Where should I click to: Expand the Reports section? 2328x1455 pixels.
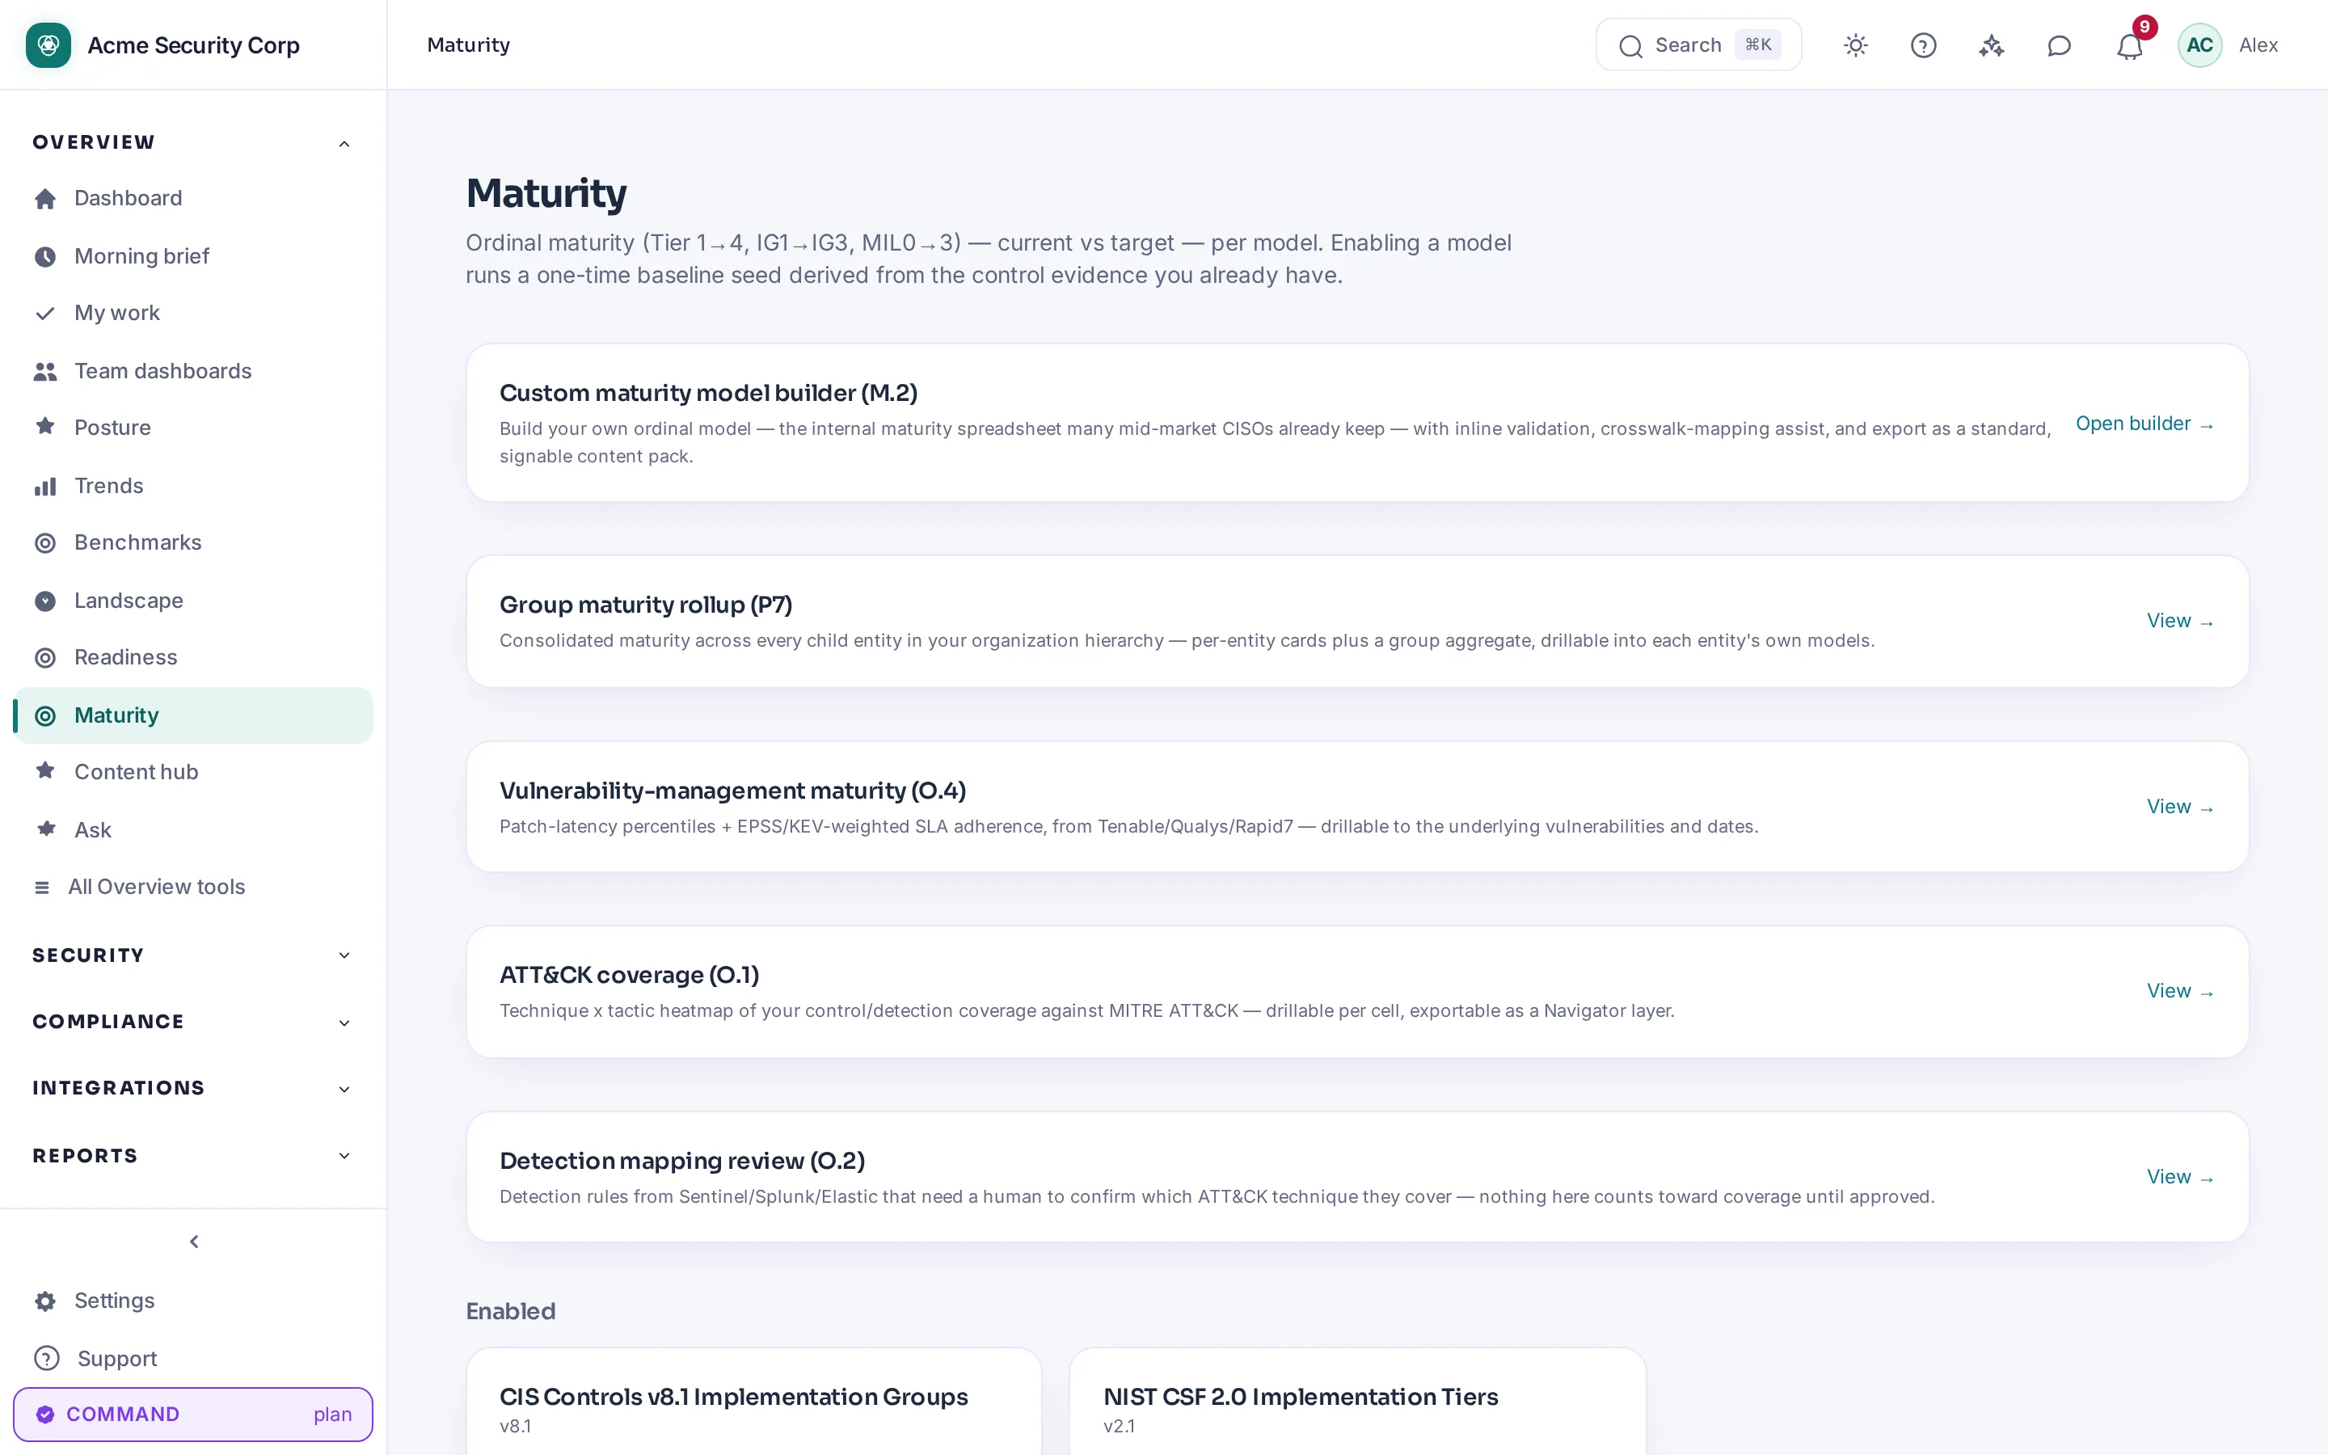click(x=192, y=1156)
